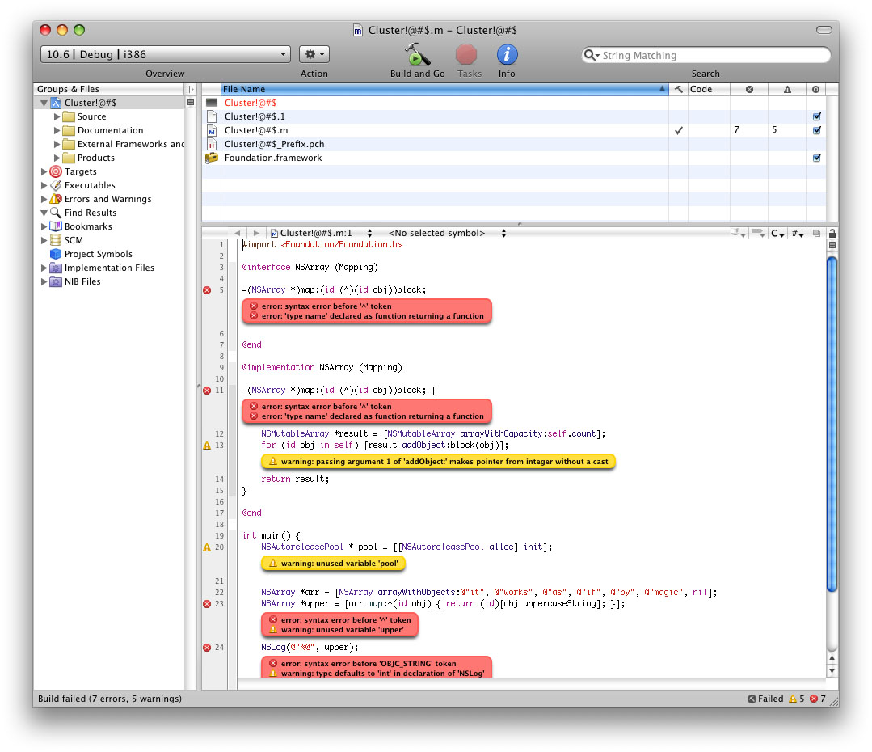The image size is (872, 752).
Task: Toggle target checkbox for Foundation.framework
Action: click(816, 158)
